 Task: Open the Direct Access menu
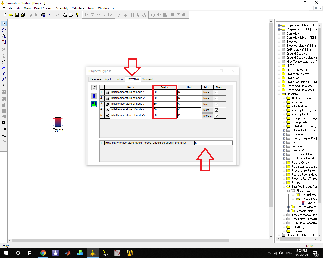point(43,8)
